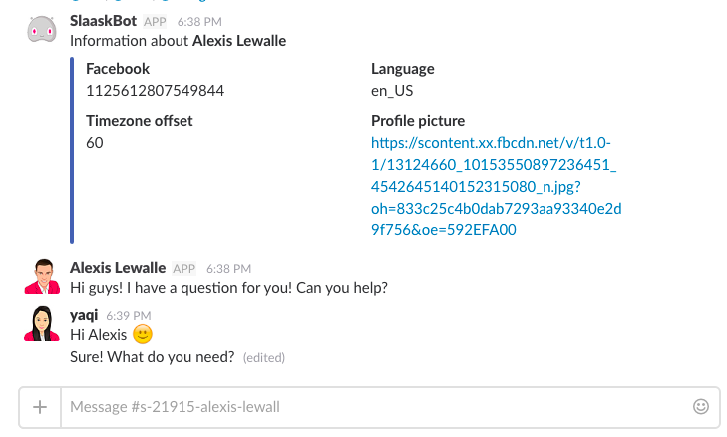
Task: Click the 6:38 PM timestamp beside SlaaskBot
Action: coord(199,22)
